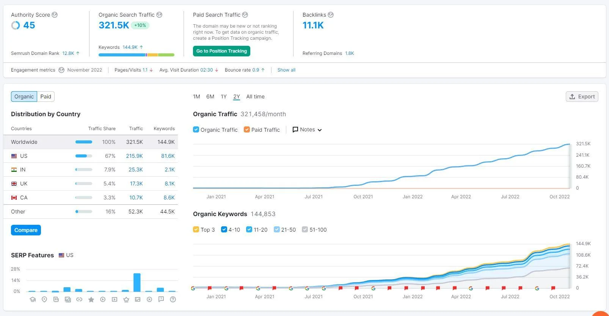Click the US flag in the countries table

tap(14, 156)
